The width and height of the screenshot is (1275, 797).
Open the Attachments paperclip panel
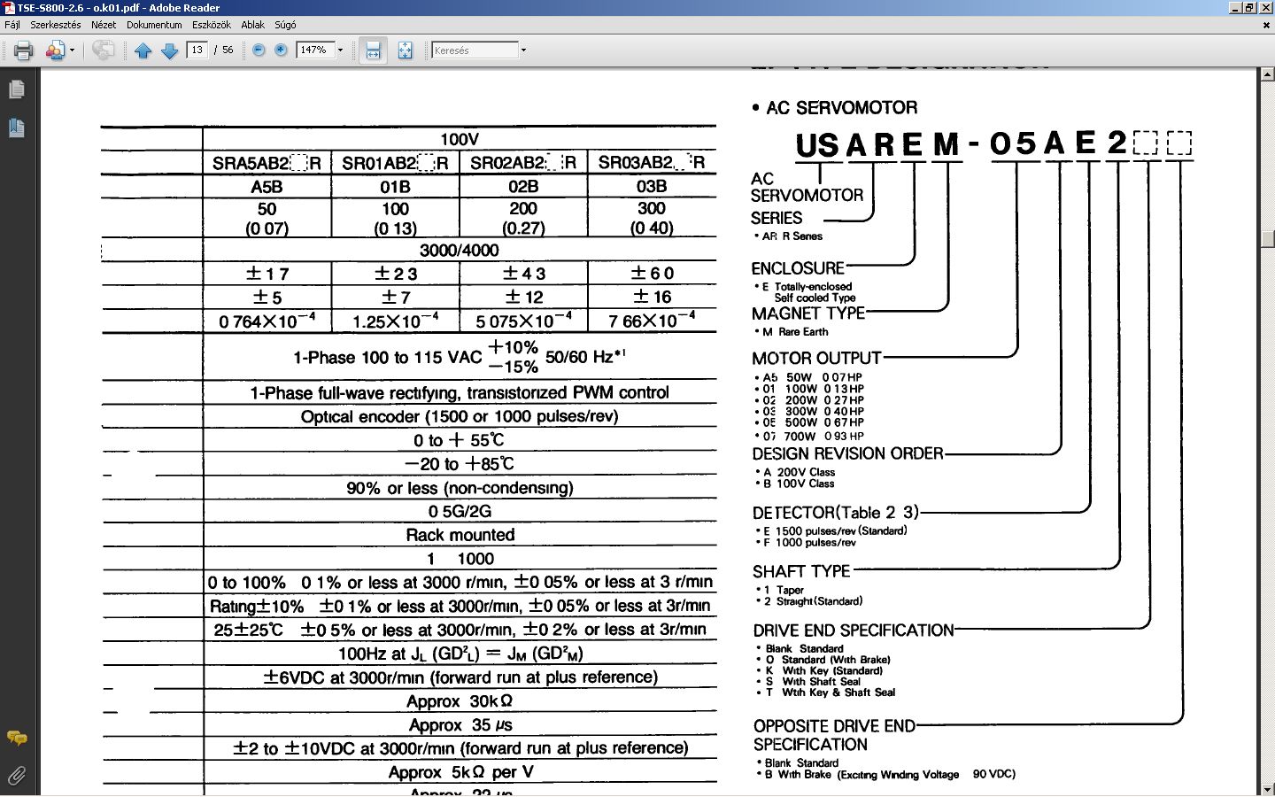point(16,776)
